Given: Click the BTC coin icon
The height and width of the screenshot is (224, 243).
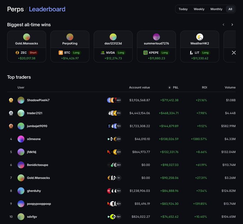Looking at the screenshot, I should [x=61, y=53].
